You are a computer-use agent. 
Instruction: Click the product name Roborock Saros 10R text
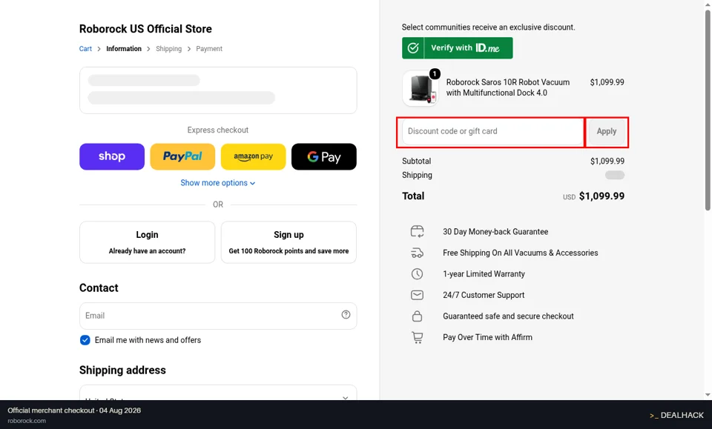click(x=507, y=87)
